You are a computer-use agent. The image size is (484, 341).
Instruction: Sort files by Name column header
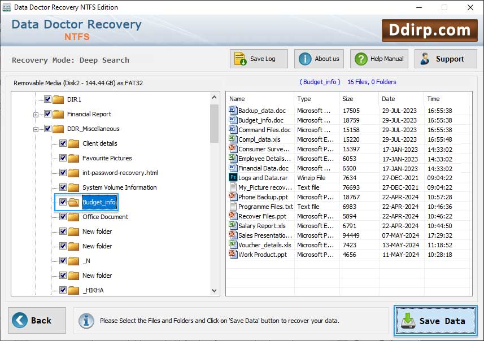237,99
